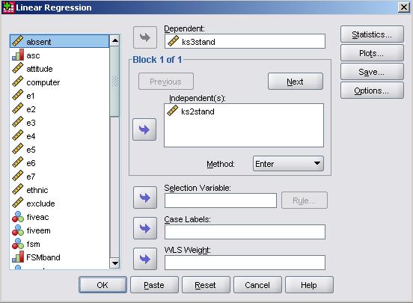Click the scale ruler icon beside absent
413x303 pixels.
click(18, 41)
